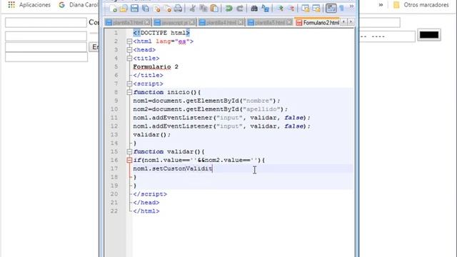Collapse the if block fold on line 16
457x257 pixels.
coord(129,160)
